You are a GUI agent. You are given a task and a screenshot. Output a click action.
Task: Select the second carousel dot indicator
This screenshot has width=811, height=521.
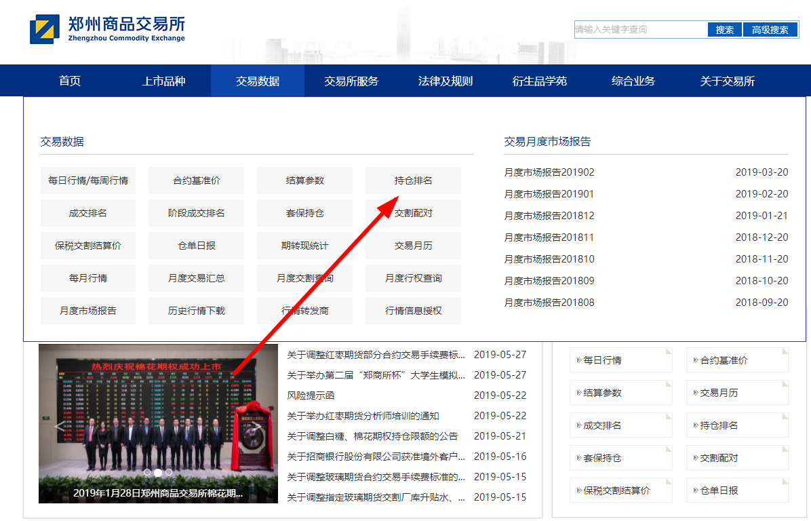[x=158, y=472]
